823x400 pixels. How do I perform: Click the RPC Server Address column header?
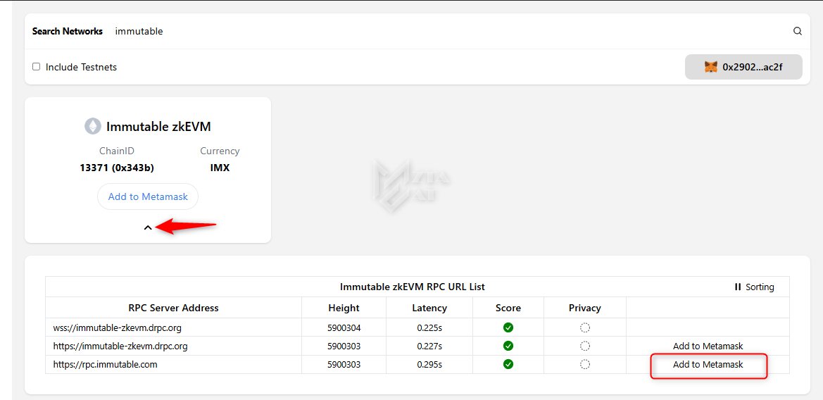174,308
